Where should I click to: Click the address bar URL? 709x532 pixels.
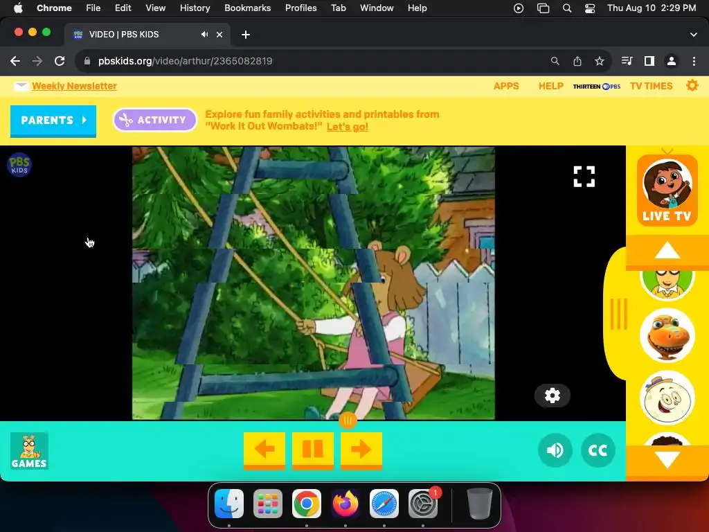(185, 61)
